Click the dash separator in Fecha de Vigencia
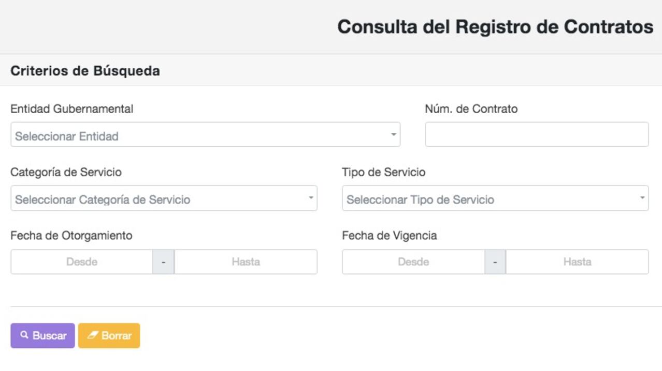Screen dimensions: 662x371 495,262
